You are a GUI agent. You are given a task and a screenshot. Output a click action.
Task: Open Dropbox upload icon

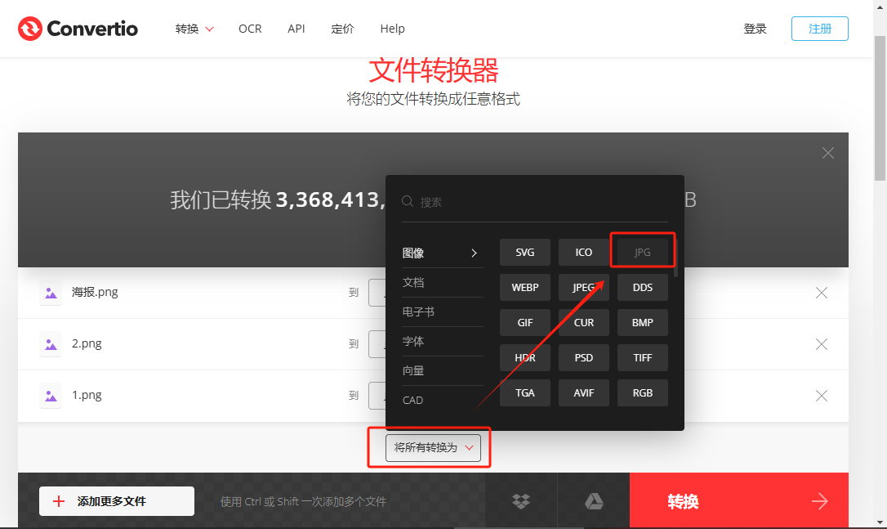[523, 500]
